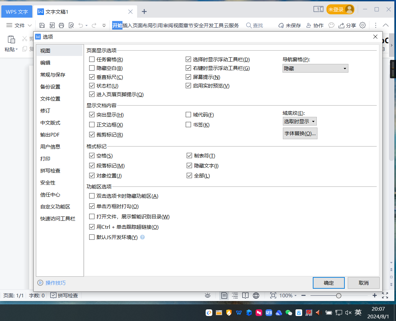Click the 字体替换 button
The height and width of the screenshot is (321, 396).
(300, 133)
